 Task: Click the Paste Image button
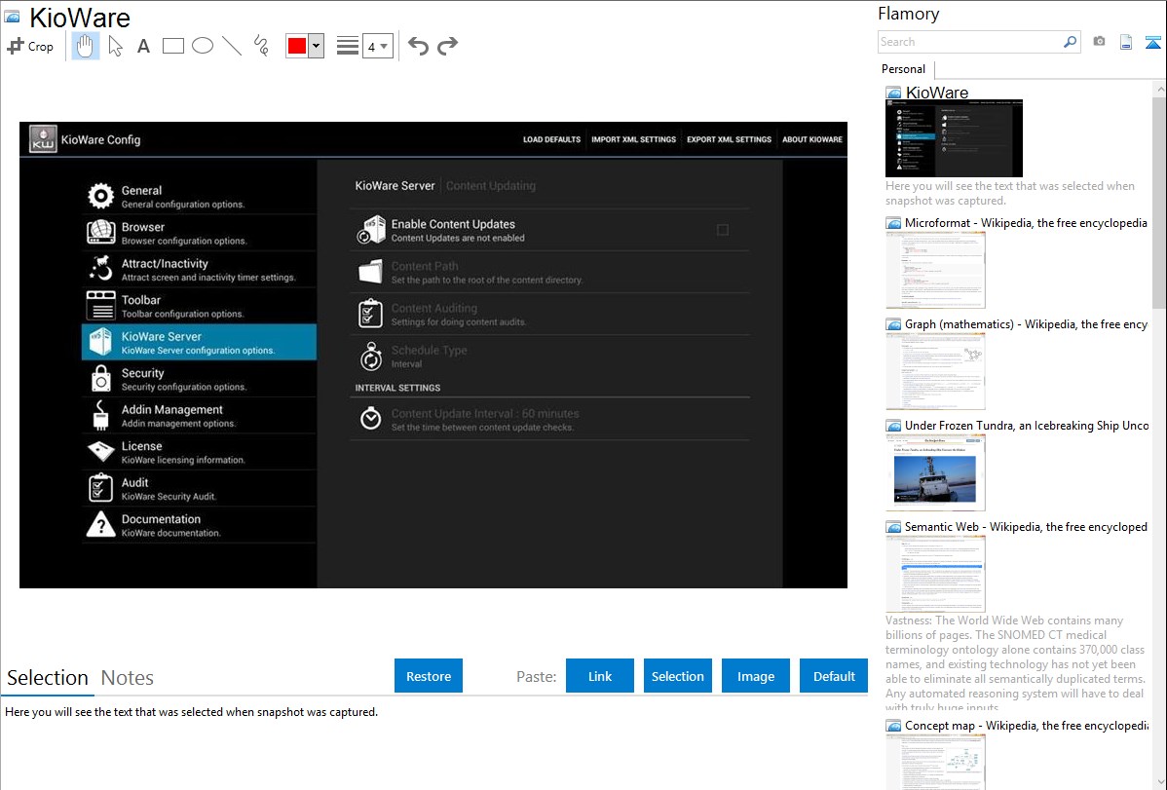pyautogui.click(x=756, y=676)
